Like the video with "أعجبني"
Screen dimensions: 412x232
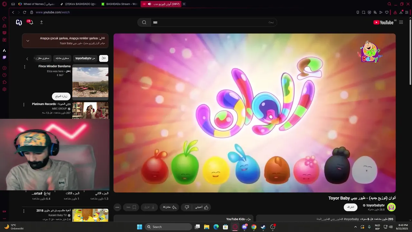tap(202, 207)
